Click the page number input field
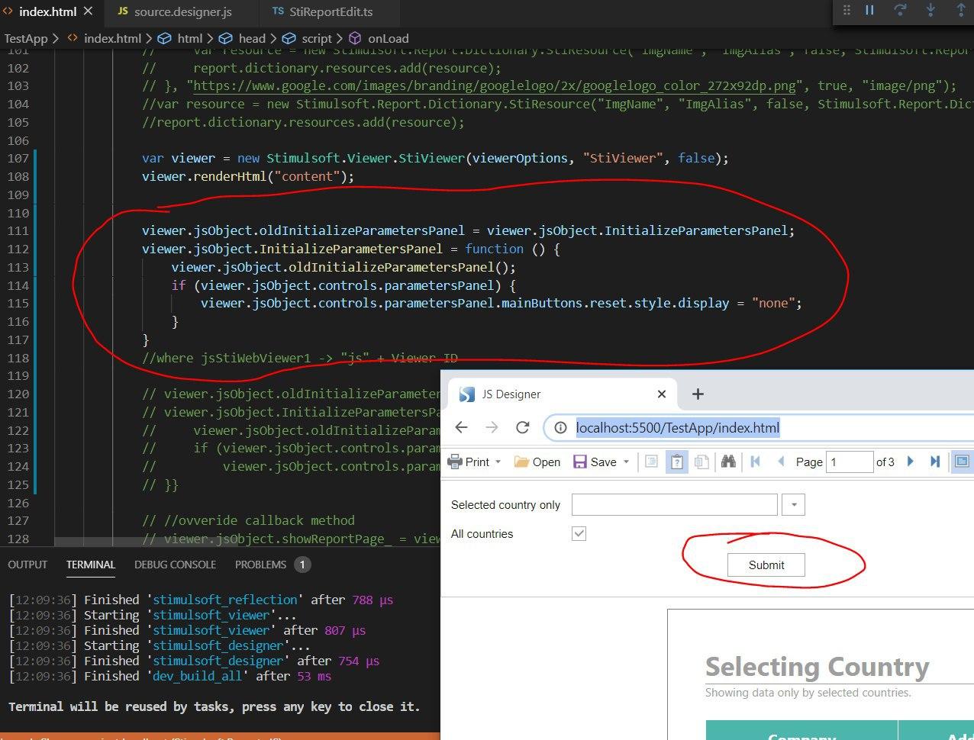The height and width of the screenshot is (740, 974). (850, 462)
